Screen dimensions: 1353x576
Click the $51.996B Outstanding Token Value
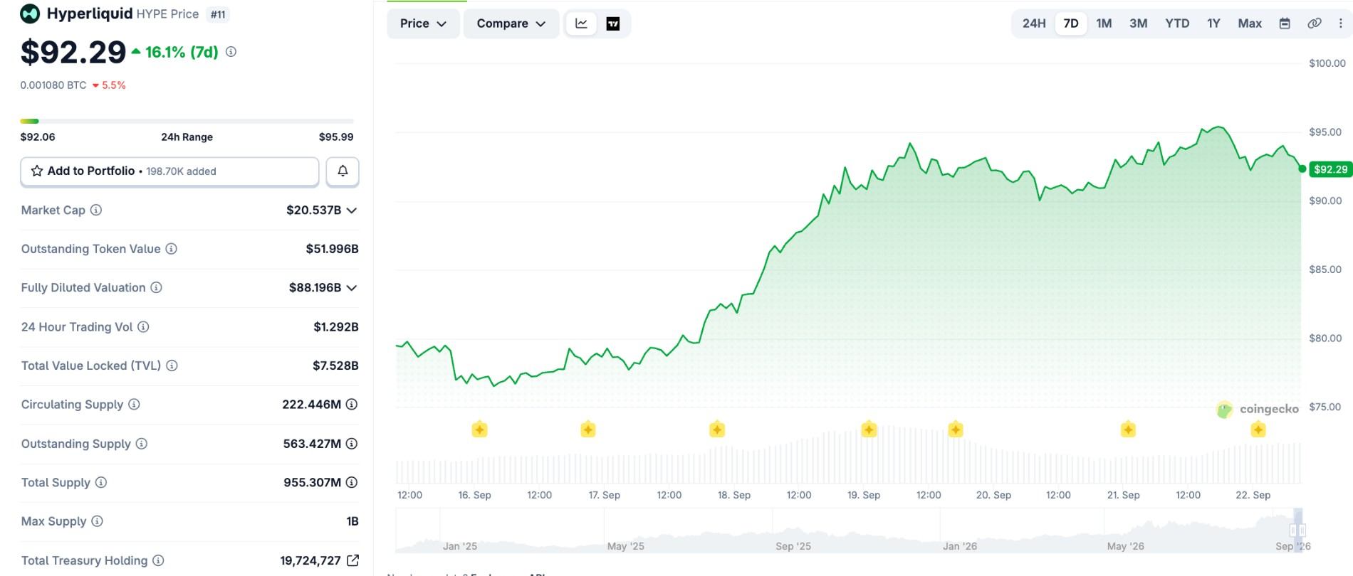click(332, 249)
